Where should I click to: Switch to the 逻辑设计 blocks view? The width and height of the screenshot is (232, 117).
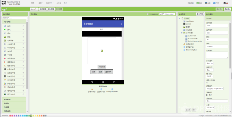227,9
